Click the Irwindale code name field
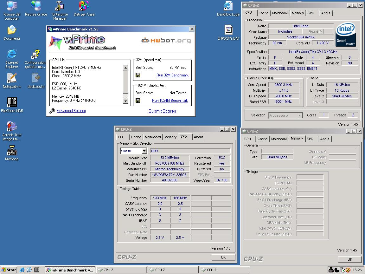The image size is (365, 274). [285, 31]
